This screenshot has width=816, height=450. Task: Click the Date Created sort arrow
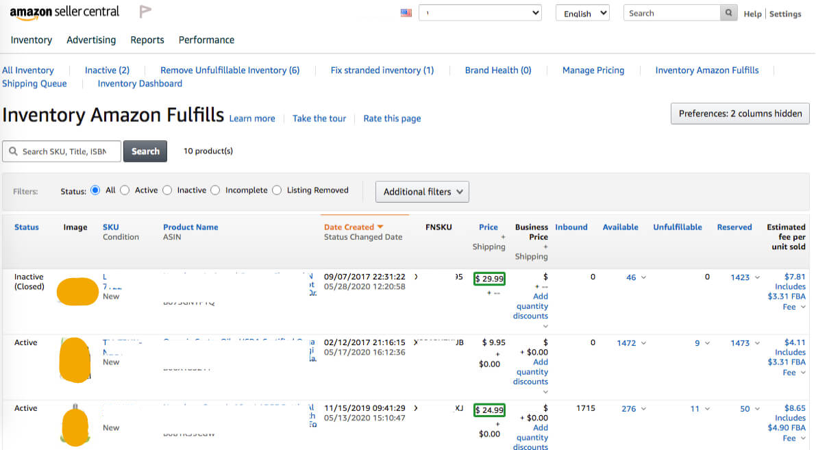point(380,227)
